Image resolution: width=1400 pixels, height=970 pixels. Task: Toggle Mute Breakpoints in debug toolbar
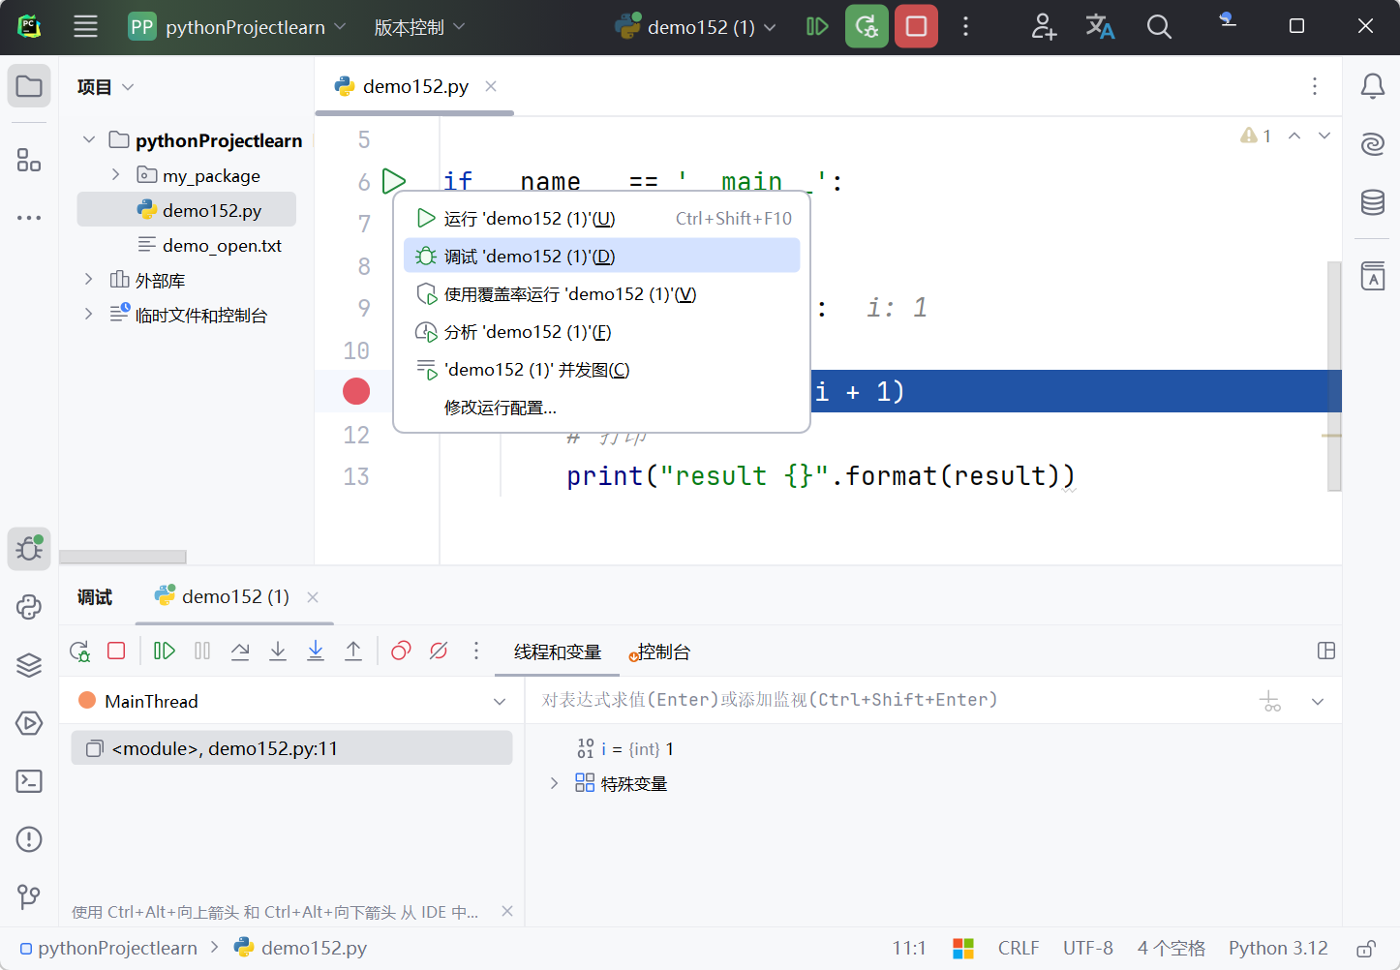(439, 651)
